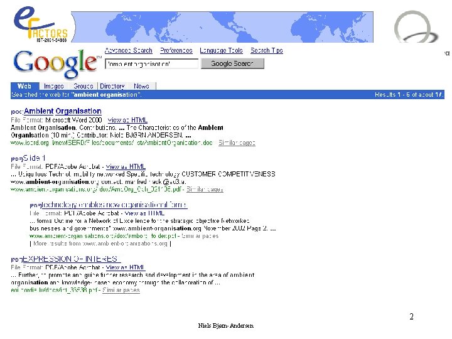
Task: Focus the search query input field
Action: [x=152, y=63]
